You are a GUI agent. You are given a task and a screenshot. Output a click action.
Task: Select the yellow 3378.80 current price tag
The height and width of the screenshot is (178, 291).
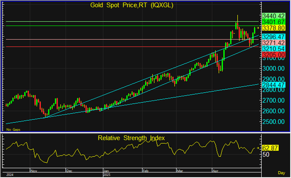[x=274, y=28]
